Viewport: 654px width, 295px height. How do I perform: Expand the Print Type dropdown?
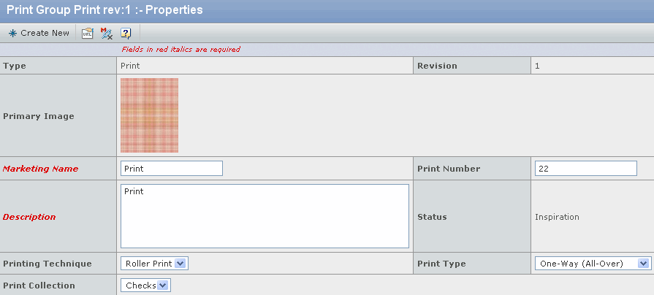coord(593,264)
